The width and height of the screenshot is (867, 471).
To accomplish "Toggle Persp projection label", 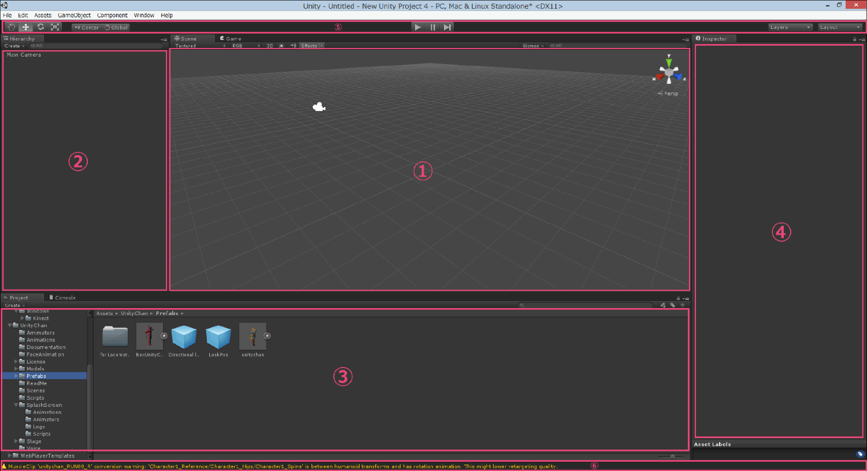I will click(x=669, y=94).
